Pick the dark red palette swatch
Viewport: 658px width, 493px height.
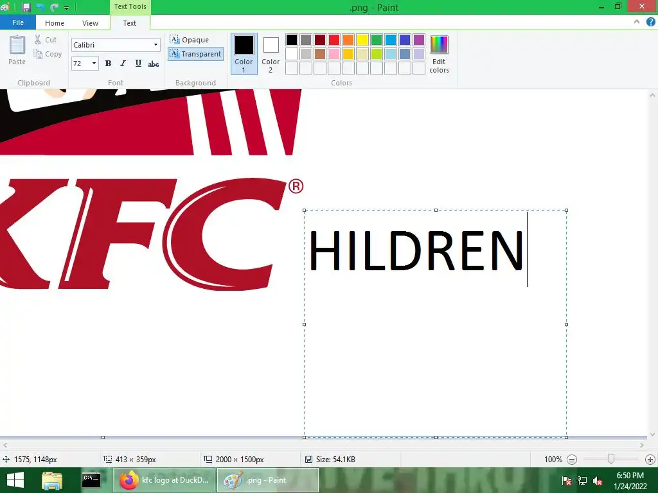(x=320, y=40)
